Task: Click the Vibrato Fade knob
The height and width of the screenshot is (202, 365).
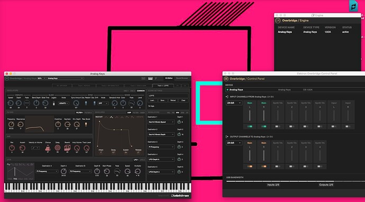Action: 27,103
